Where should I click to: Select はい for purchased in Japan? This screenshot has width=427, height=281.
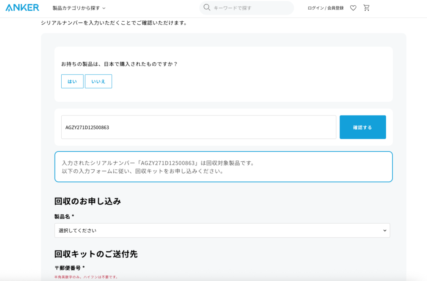pyautogui.click(x=72, y=81)
